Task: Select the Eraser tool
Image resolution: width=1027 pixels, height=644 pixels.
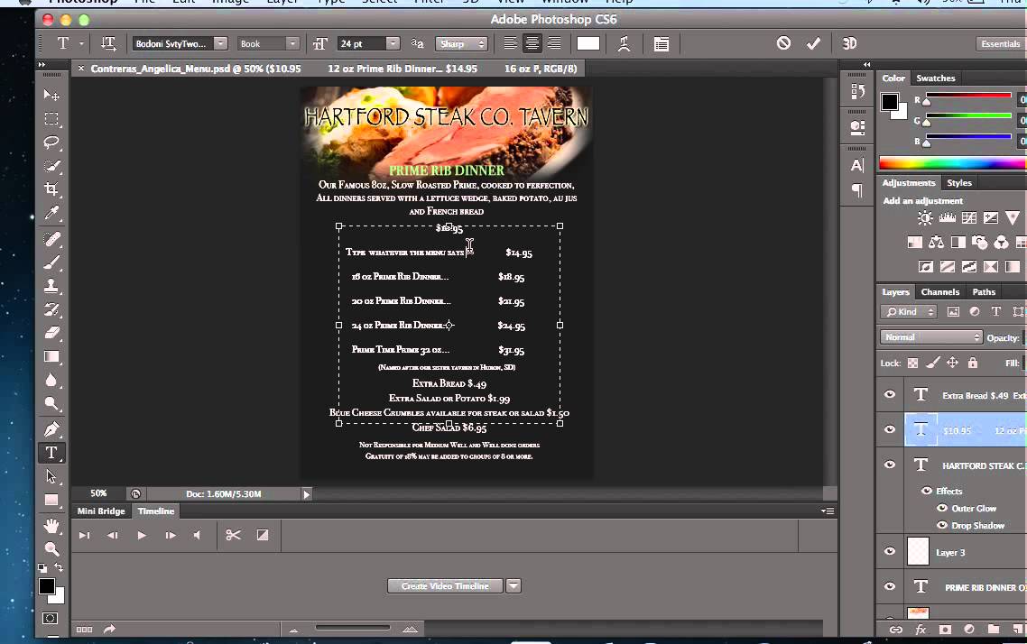Action: click(51, 333)
